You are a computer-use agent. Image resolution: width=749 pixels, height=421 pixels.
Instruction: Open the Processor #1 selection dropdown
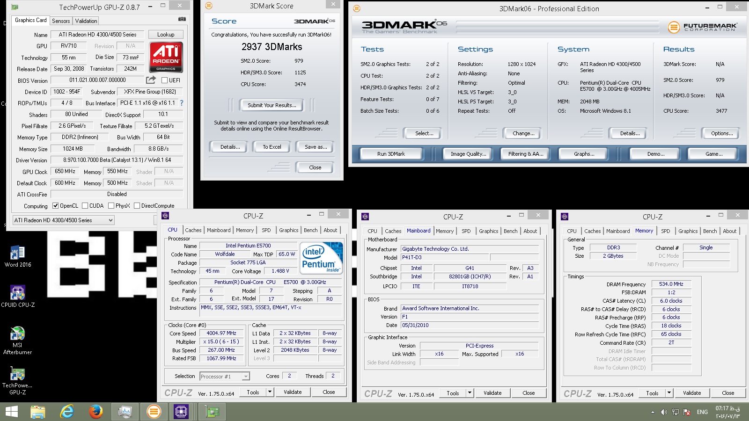[x=225, y=376]
